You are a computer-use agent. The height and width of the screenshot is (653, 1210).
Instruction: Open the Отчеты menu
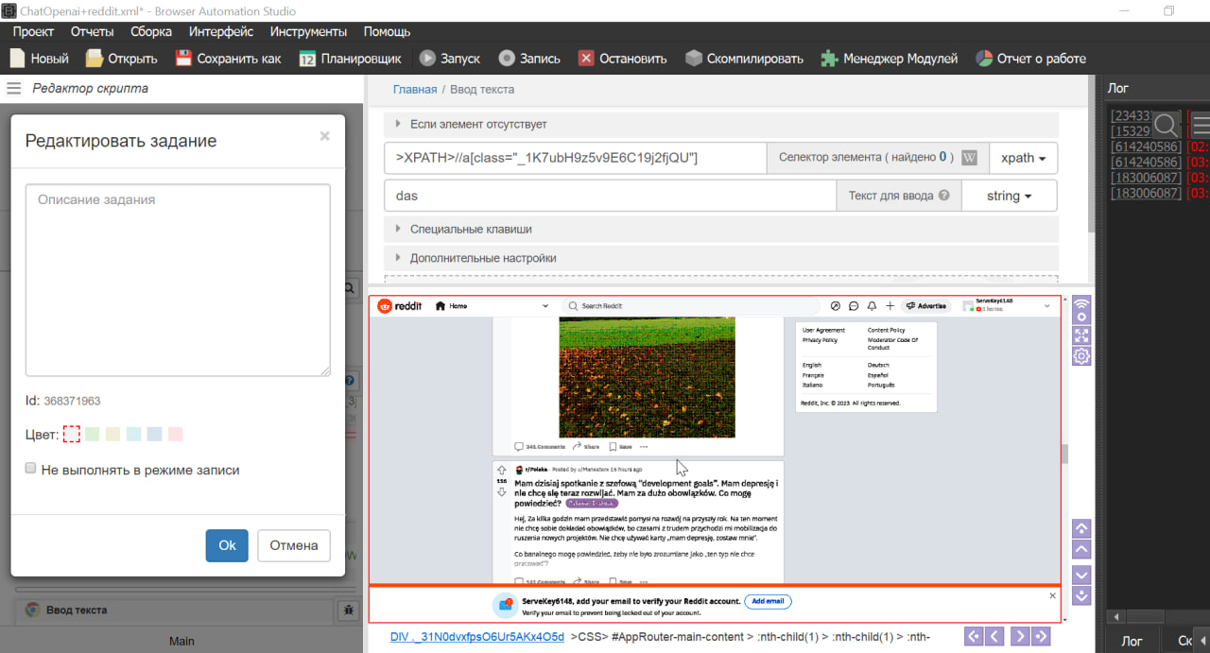tap(92, 31)
